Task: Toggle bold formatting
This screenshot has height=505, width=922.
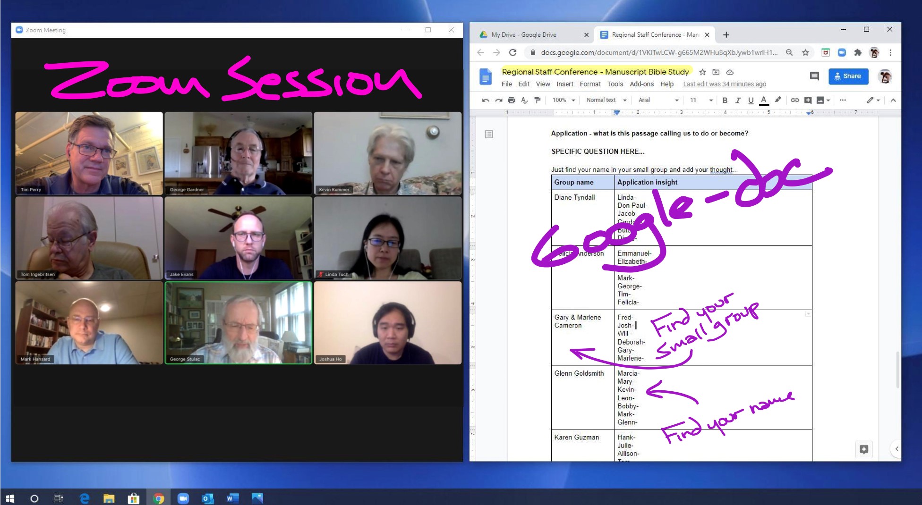Action: point(725,100)
